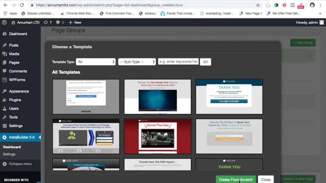Show more bookmarks chevron
Viewport: 326px width, 183px height.
320,13
